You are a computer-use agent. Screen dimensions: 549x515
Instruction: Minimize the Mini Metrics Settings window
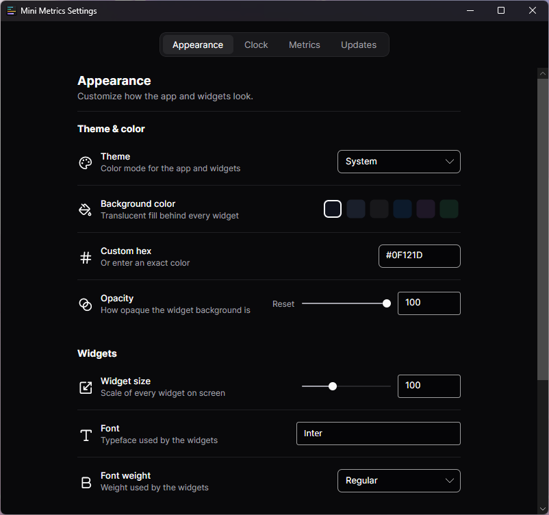coord(470,10)
